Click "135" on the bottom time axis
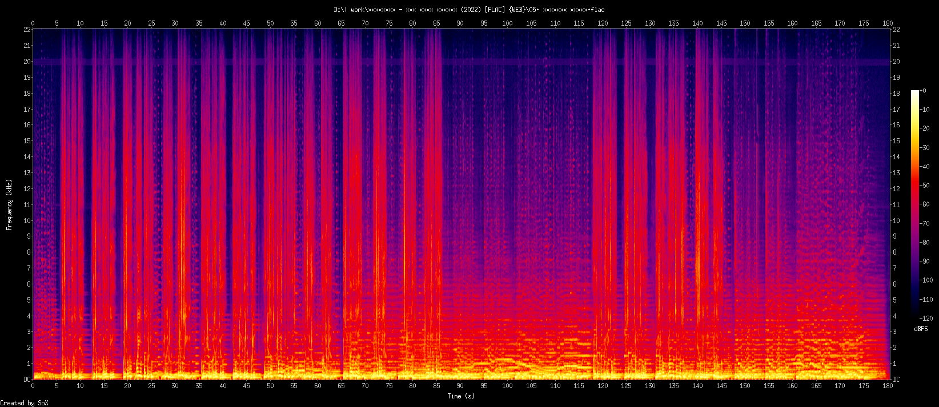The height and width of the screenshot is (407, 939). [x=674, y=386]
